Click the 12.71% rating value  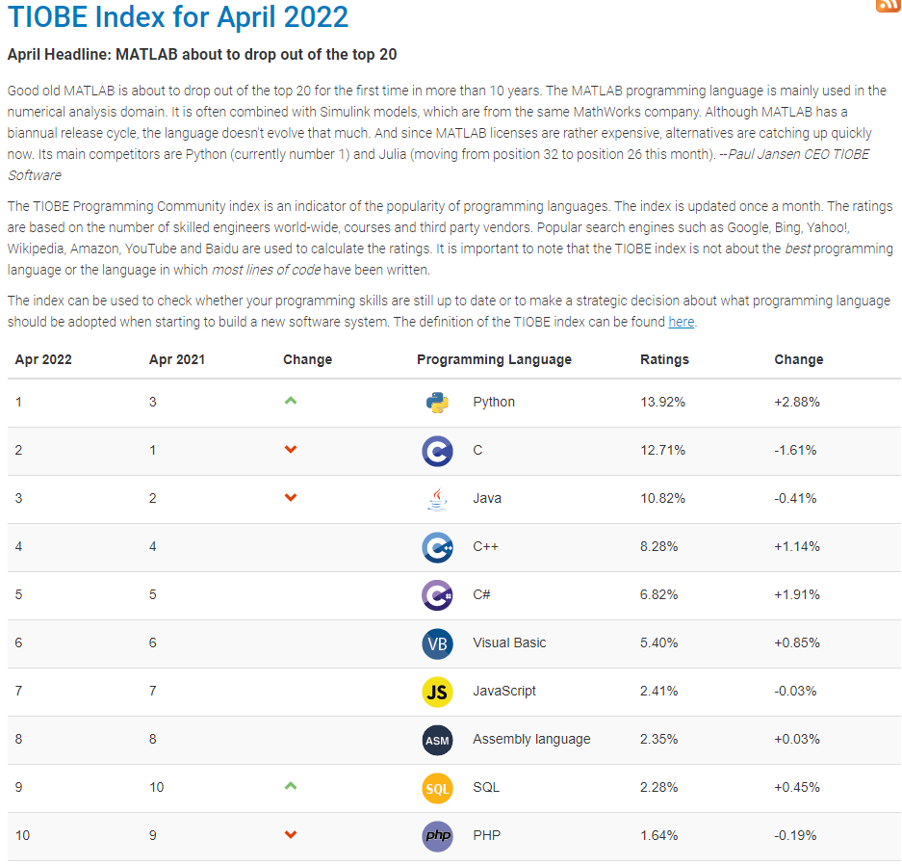pos(662,451)
